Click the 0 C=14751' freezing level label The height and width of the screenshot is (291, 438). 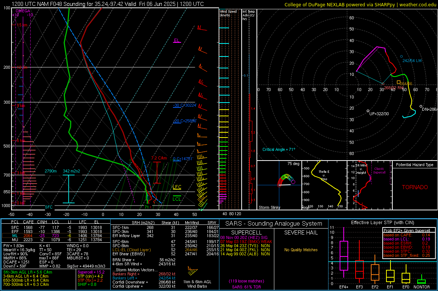183,159
